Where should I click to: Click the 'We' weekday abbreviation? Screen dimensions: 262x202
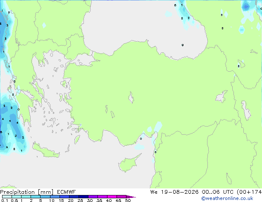pos(154,192)
